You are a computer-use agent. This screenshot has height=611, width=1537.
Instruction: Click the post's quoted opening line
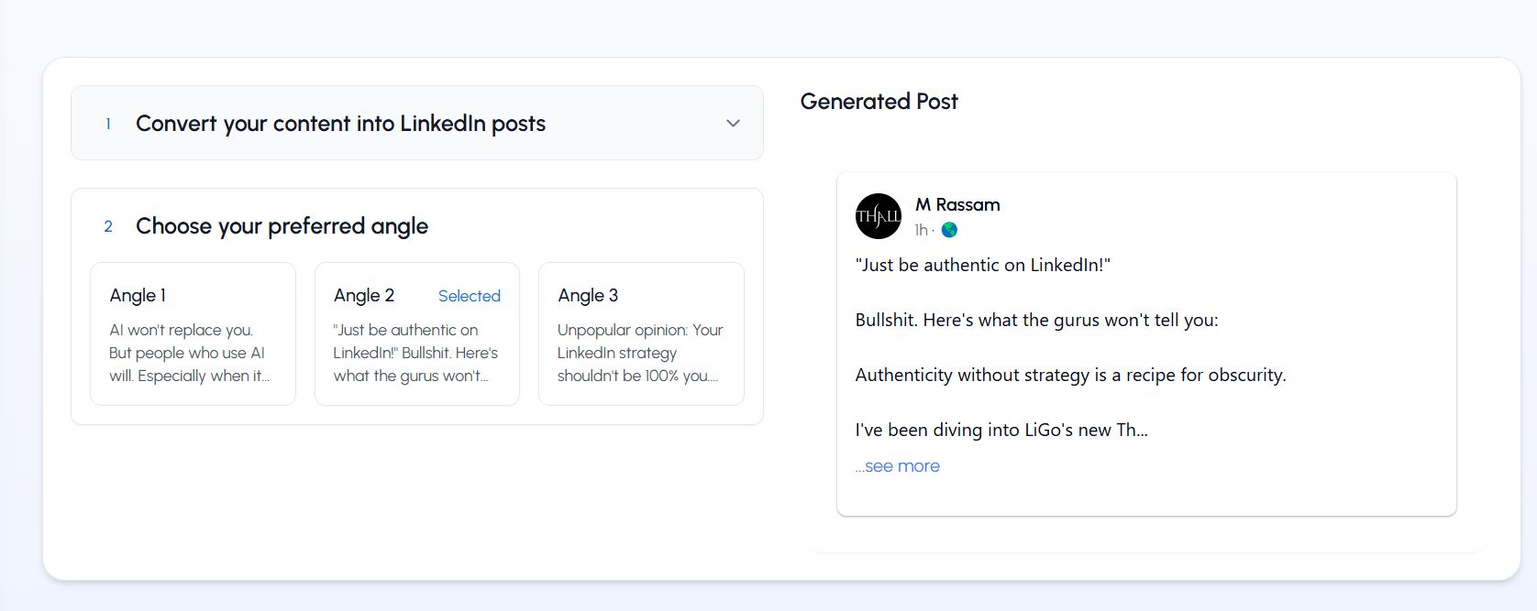click(x=982, y=265)
